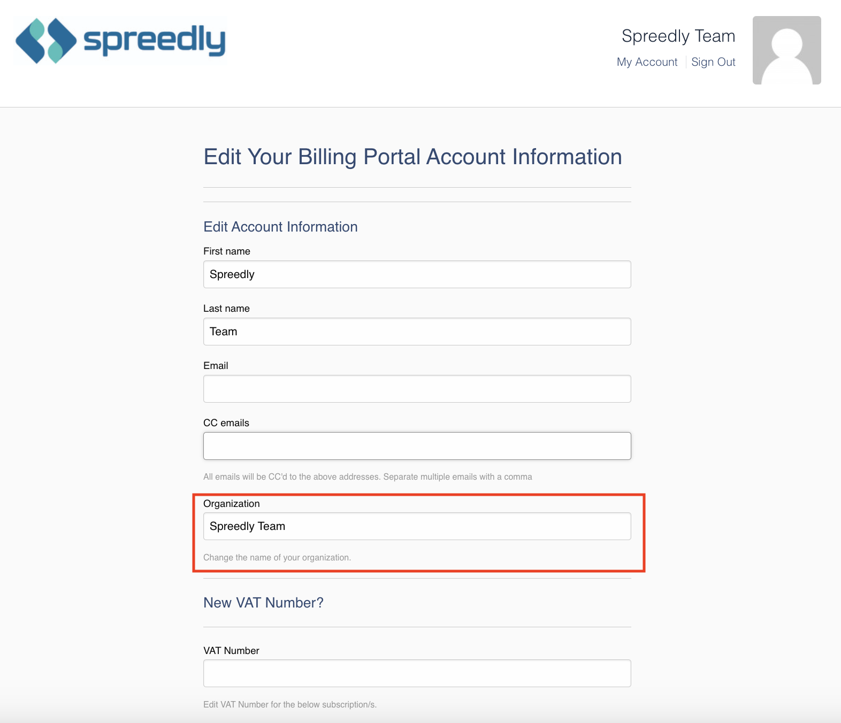Sign out using the Sign Out link
Image resolution: width=841 pixels, height=723 pixels.
click(x=713, y=62)
